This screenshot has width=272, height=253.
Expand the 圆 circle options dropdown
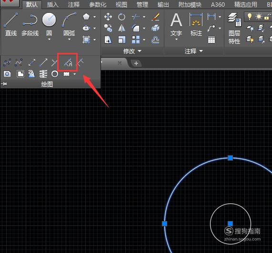pyautogui.click(x=49, y=40)
